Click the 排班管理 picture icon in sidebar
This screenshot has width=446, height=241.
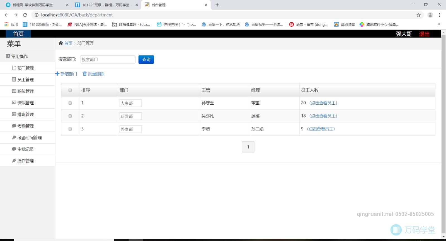(x=14, y=114)
